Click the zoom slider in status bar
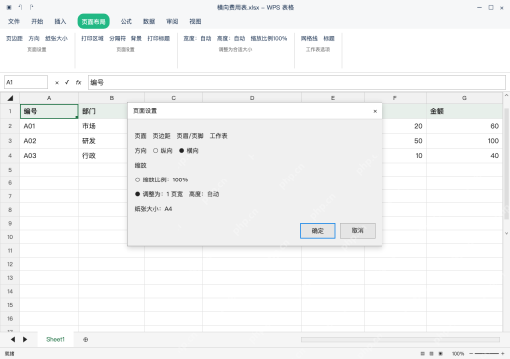510x359 pixels. point(487,354)
